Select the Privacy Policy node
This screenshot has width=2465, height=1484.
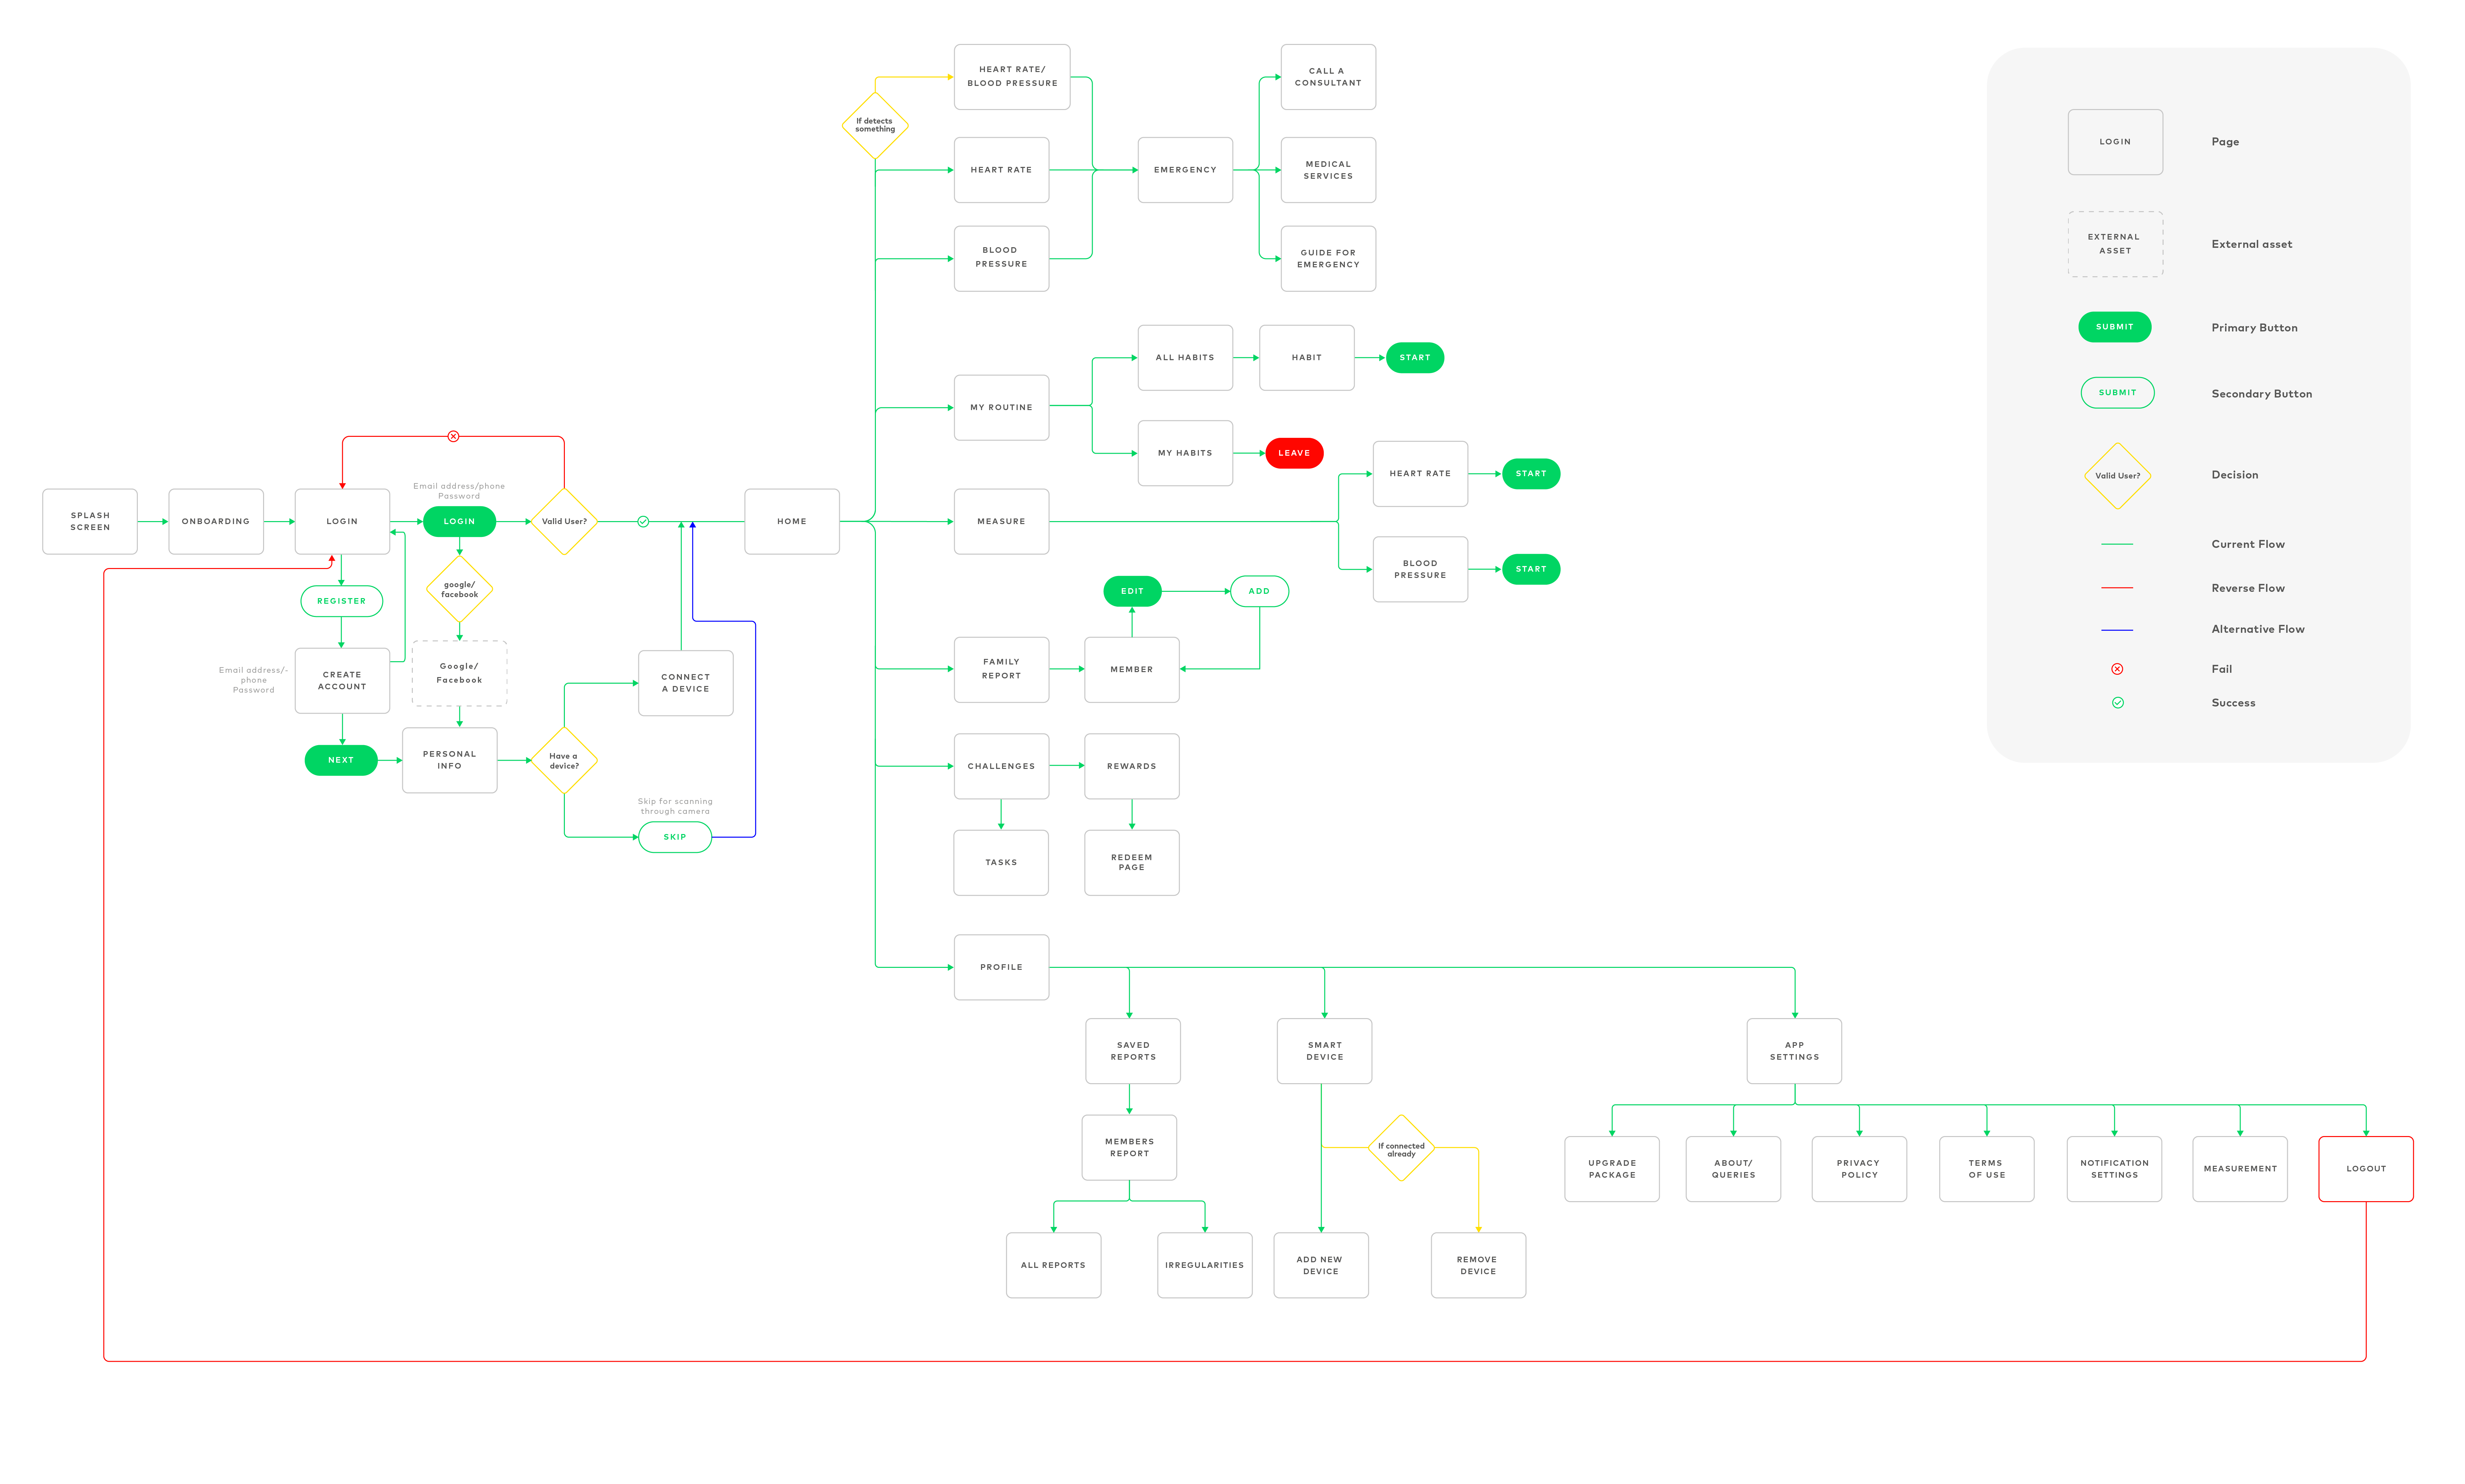pyautogui.click(x=1859, y=1169)
